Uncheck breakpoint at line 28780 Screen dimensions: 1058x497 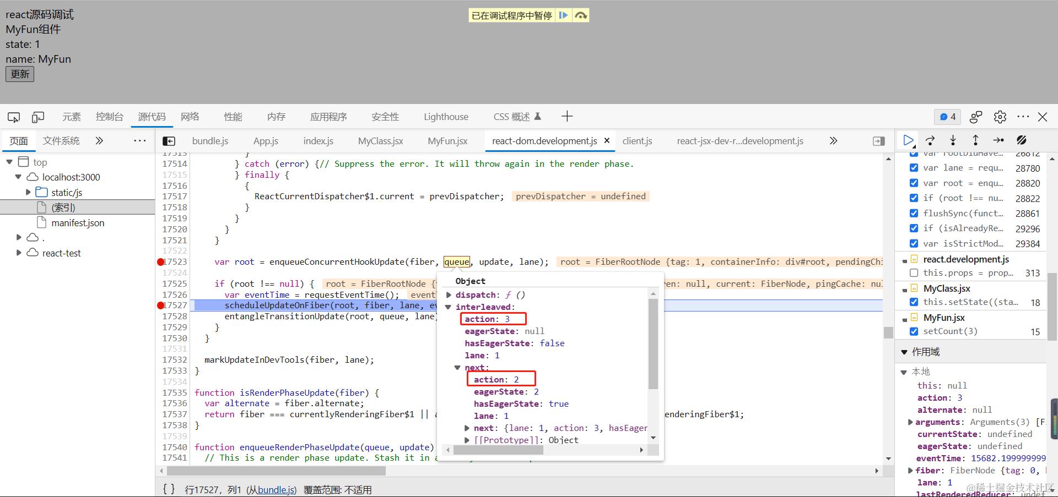914,168
